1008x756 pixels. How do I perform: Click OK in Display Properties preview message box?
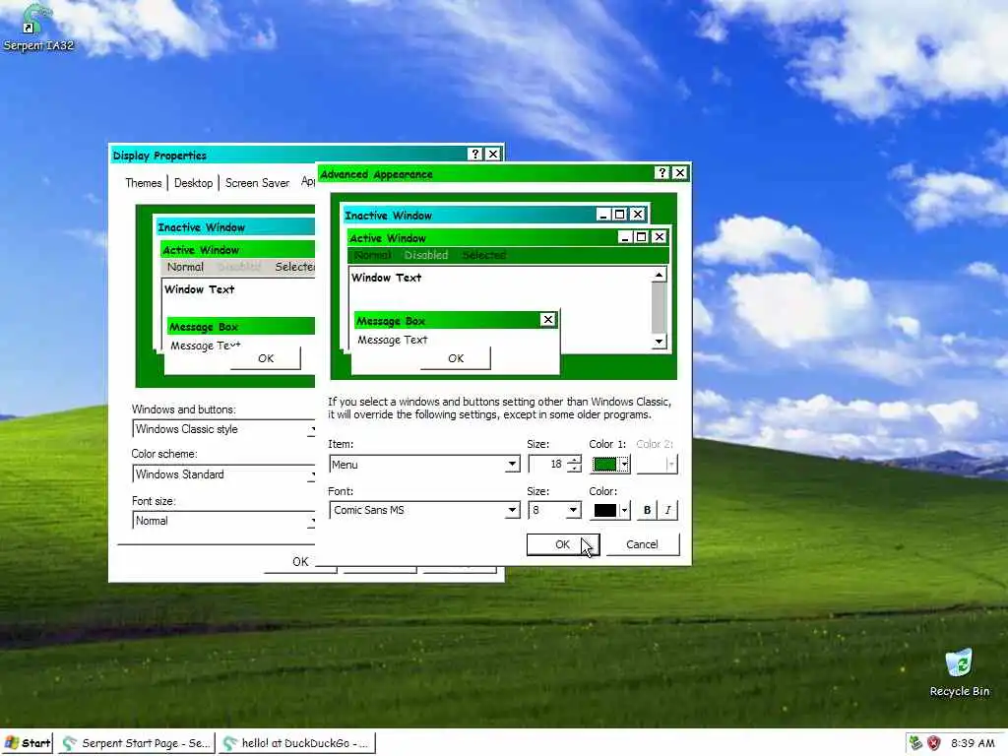[x=266, y=358]
